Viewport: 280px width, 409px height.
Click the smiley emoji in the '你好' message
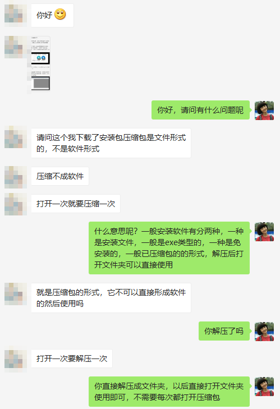coord(60,15)
